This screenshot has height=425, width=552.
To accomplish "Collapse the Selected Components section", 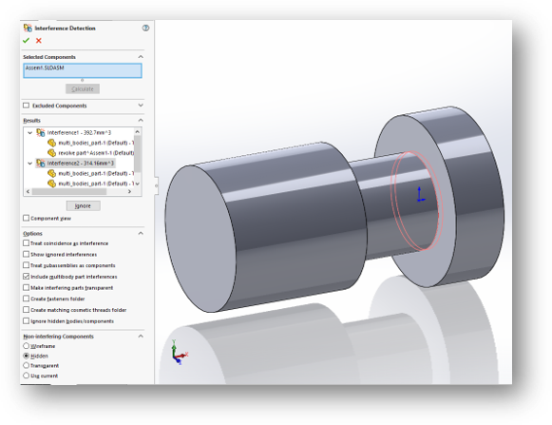I will 141,57.
